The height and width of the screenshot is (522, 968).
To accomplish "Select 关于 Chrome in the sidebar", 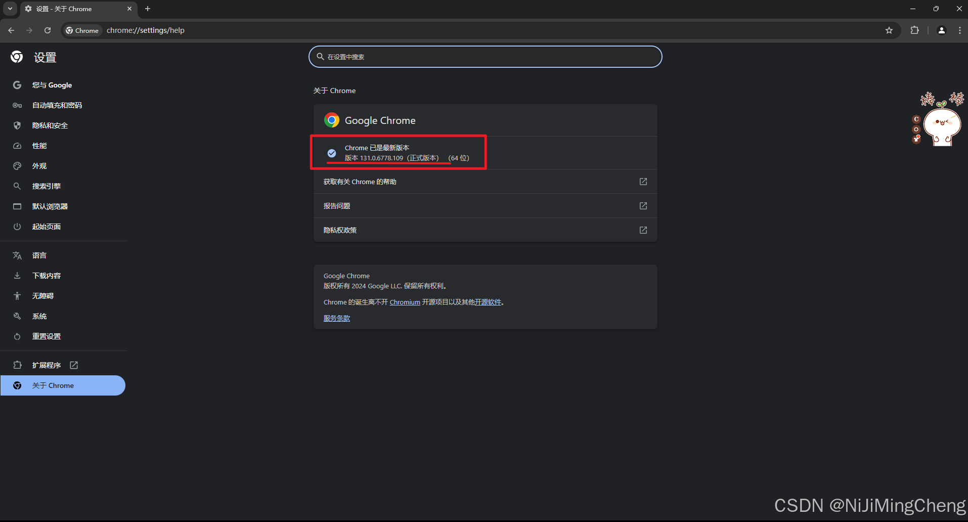I will click(63, 385).
